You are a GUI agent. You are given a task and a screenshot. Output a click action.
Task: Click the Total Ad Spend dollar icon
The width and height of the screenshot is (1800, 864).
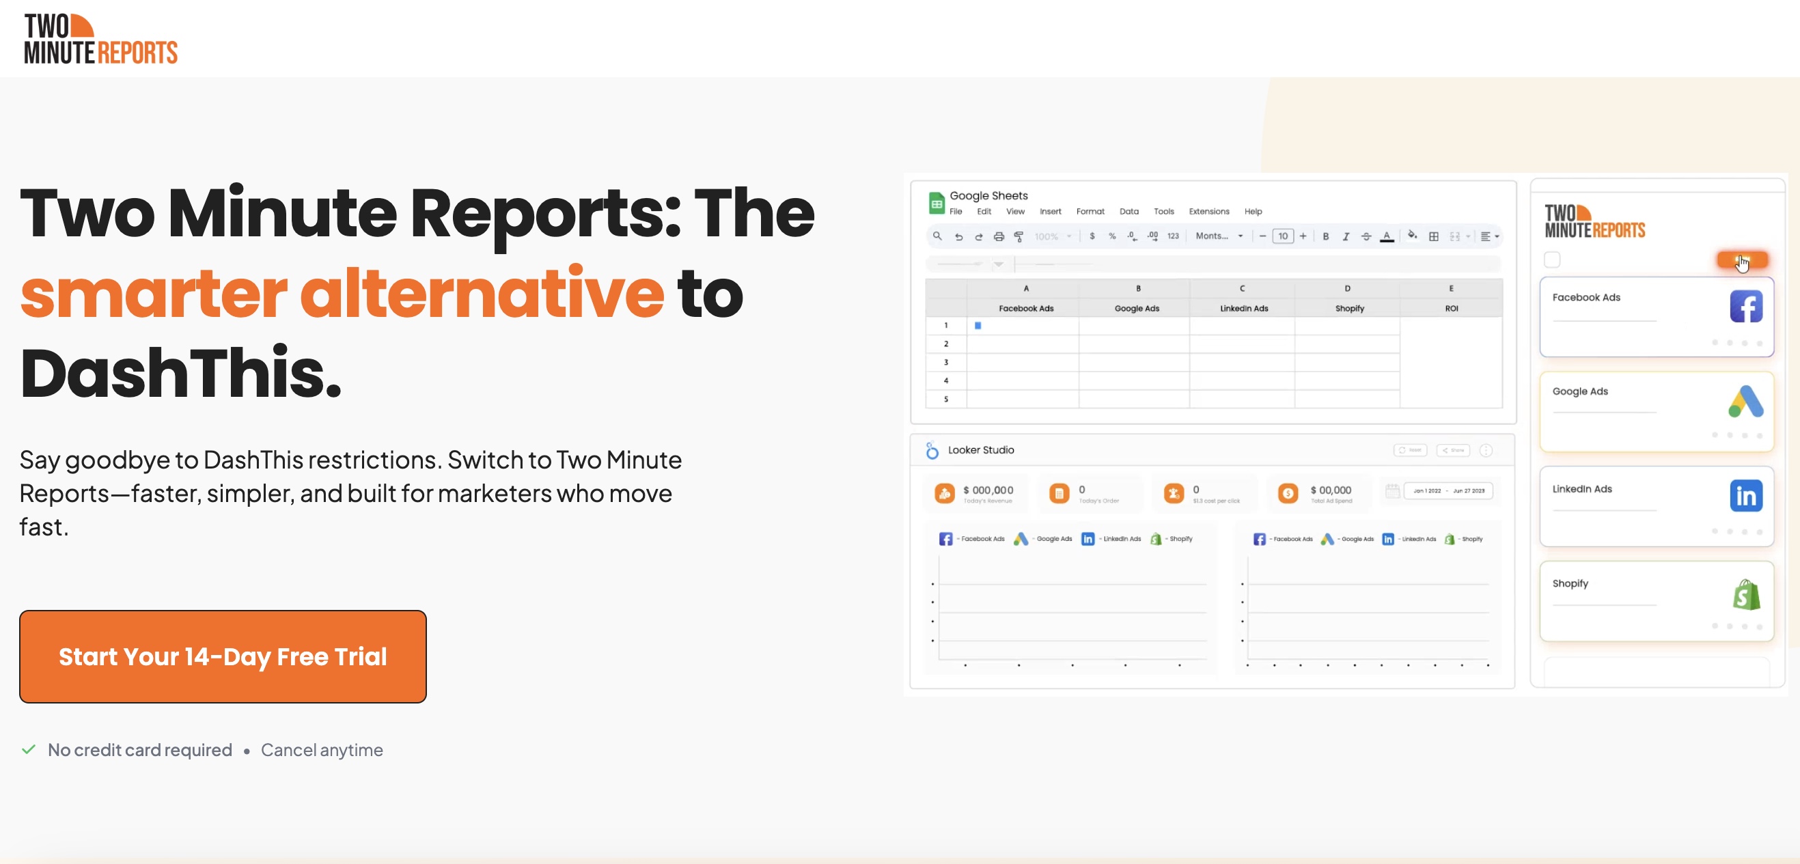(x=1288, y=493)
